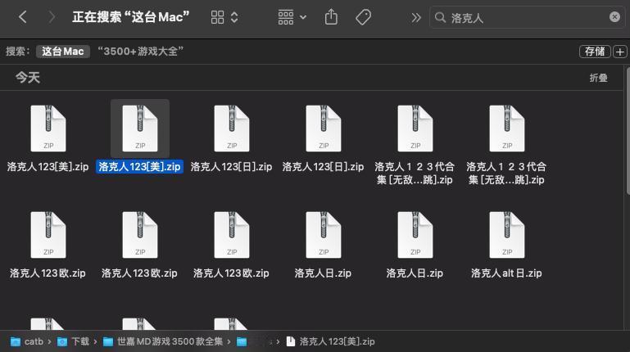Open the view style up-down chevron selector

tap(234, 17)
